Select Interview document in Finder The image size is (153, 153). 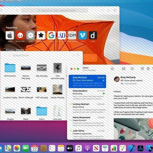click(58, 111)
